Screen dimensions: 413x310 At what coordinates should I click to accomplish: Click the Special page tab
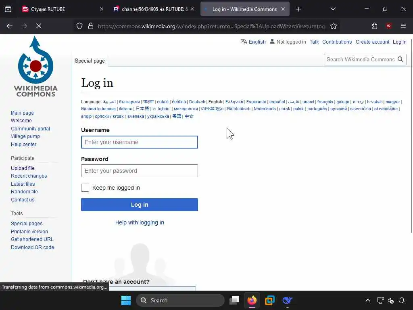click(90, 61)
